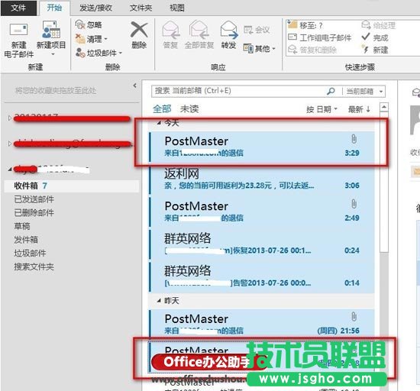Click the search 当前邮箱 input field
Viewport: 420px width, 391px height.
tap(238, 91)
